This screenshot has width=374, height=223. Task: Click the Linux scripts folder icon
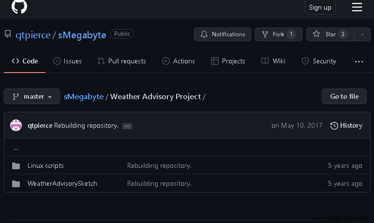16,166
